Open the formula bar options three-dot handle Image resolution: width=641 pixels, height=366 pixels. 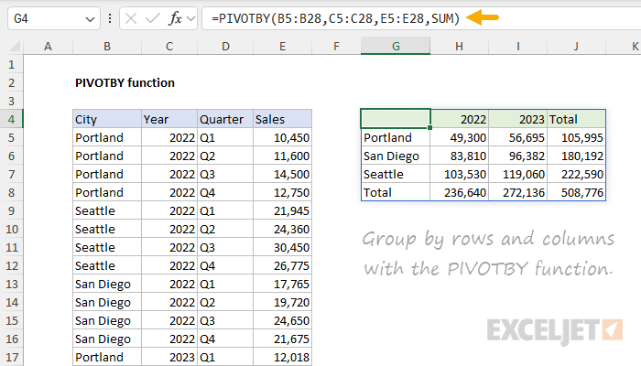(x=110, y=18)
